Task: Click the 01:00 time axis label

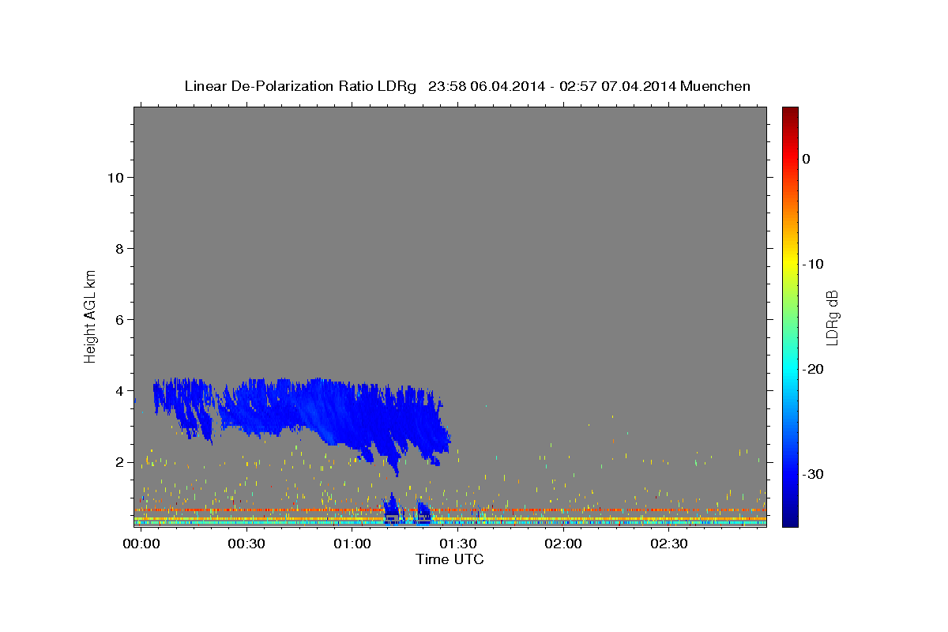Action: coord(352,544)
